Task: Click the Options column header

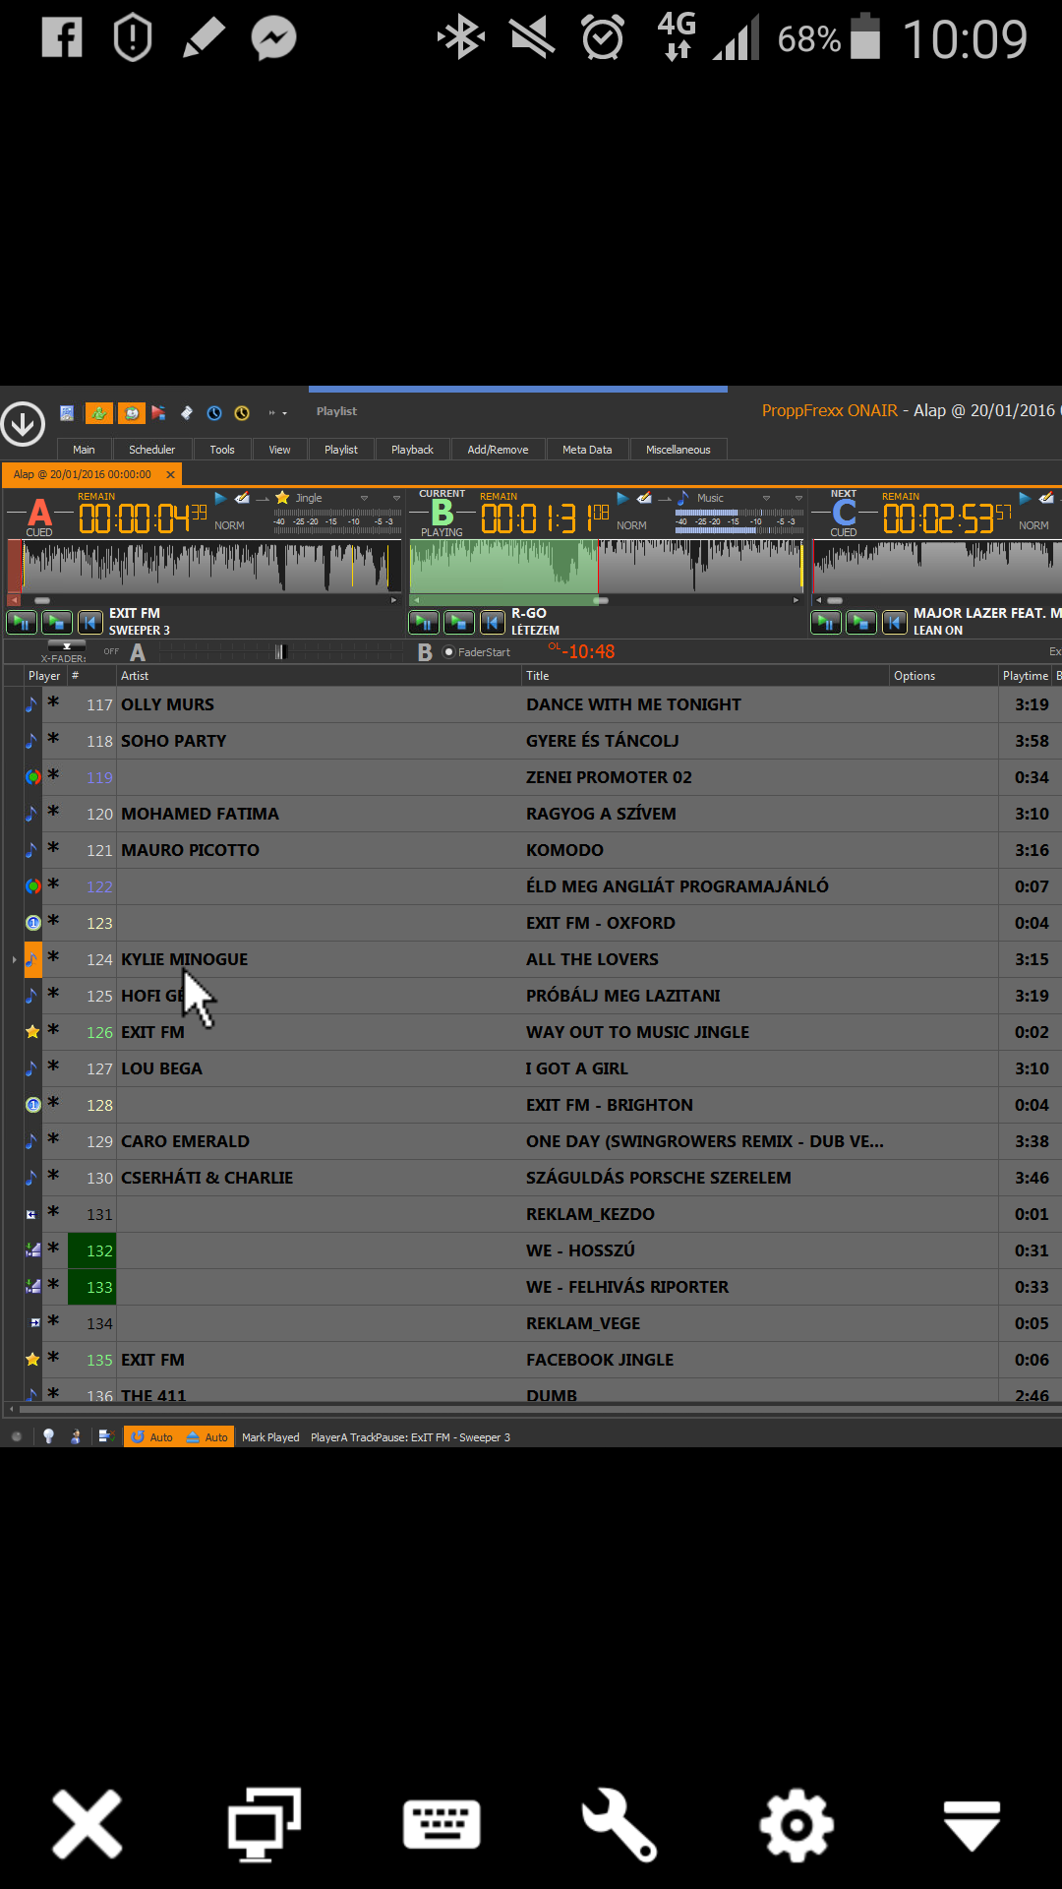Action: pos(943,676)
